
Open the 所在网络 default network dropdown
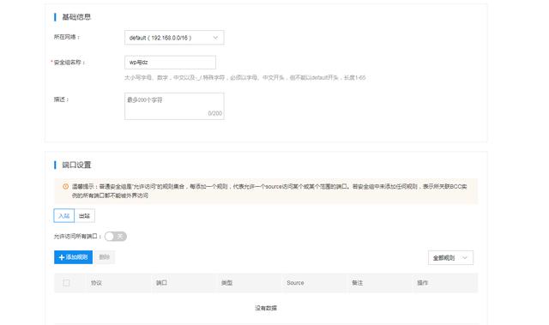pos(174,38)
